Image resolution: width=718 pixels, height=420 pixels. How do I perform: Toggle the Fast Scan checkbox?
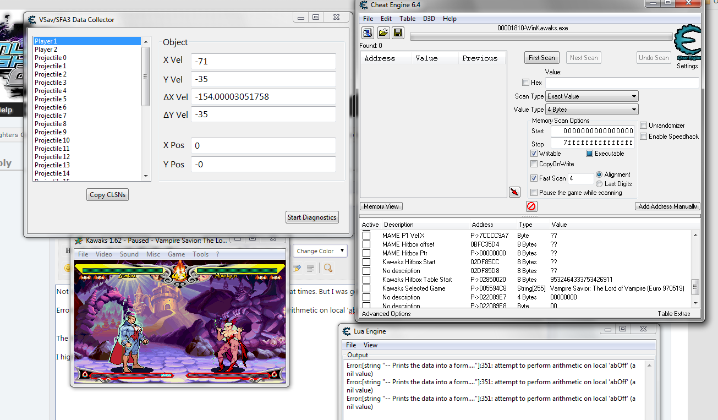[534, 178]
